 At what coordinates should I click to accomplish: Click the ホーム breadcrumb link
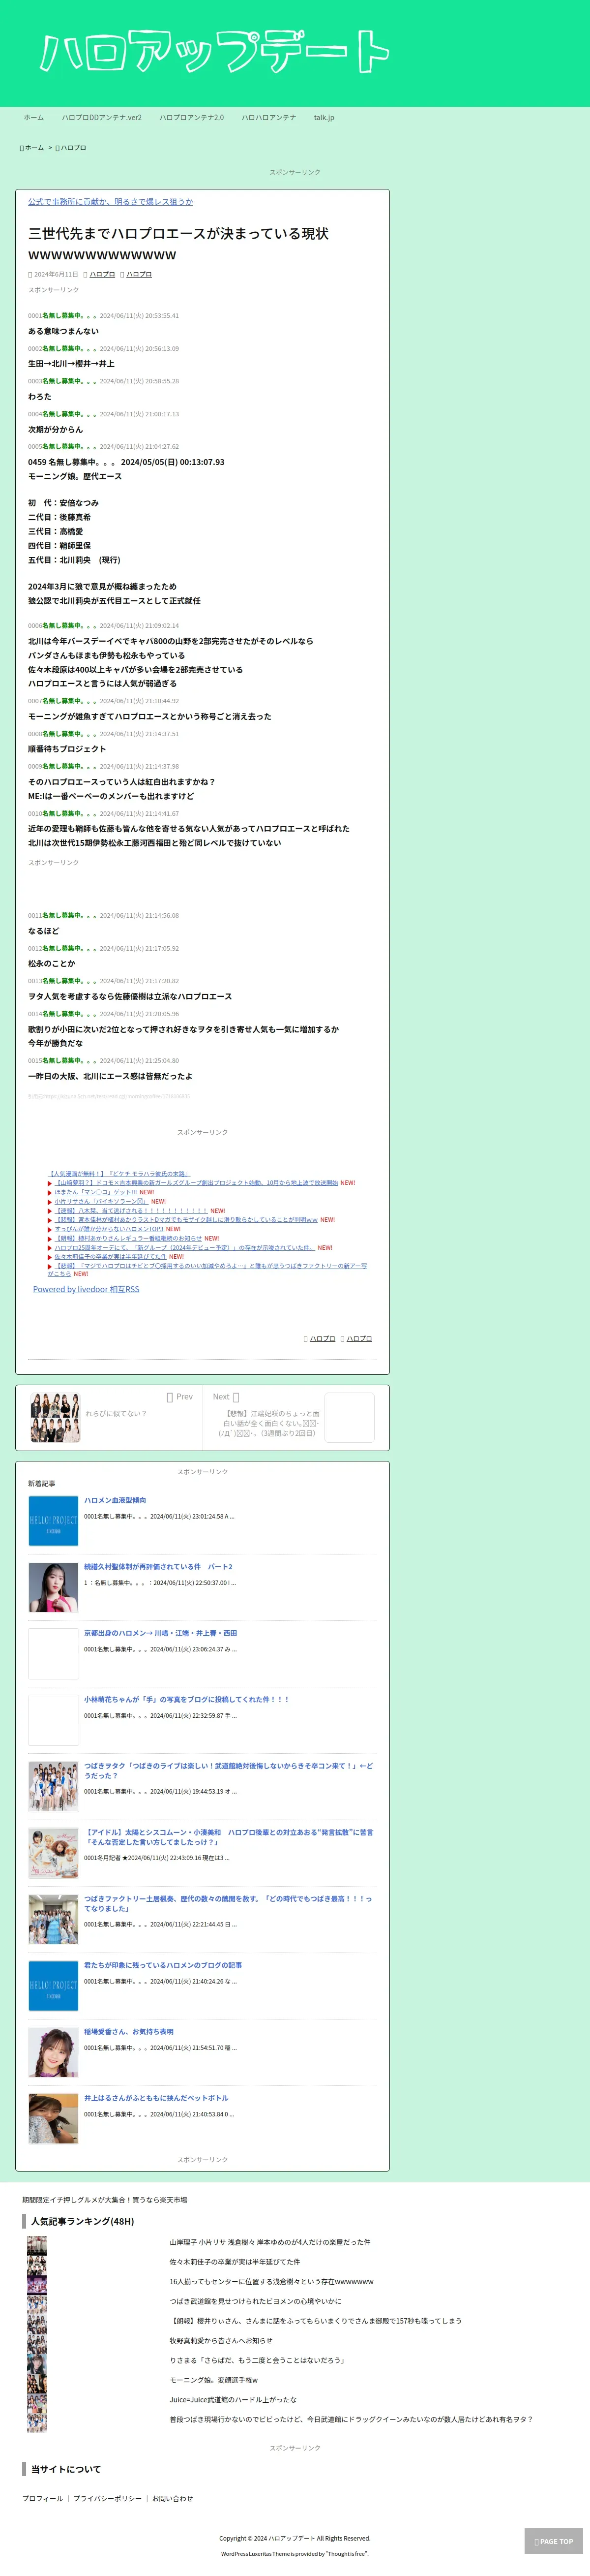coord(34,148)
